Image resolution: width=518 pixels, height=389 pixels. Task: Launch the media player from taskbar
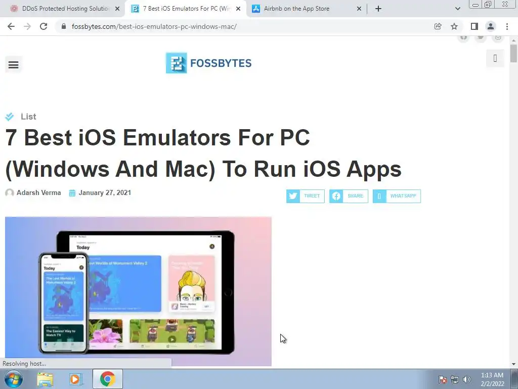pyautogui.click(x=75, y=379)
